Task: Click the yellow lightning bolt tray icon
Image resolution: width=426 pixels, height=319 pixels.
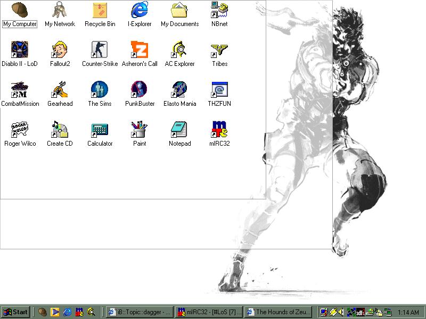Action: click(333, 312)
